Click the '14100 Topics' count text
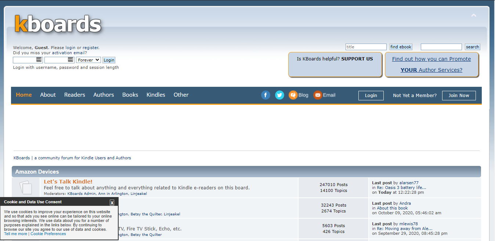 (x=333, y=190)
